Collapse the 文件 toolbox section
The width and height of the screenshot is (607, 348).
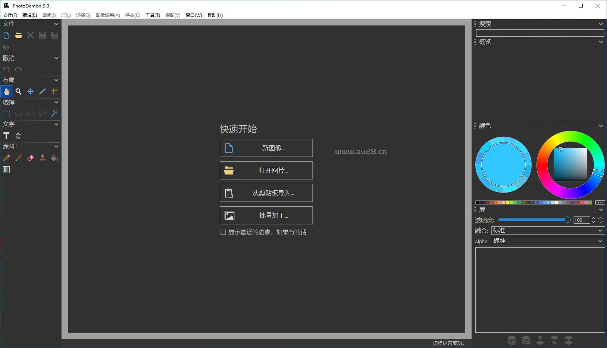point(56,24)
